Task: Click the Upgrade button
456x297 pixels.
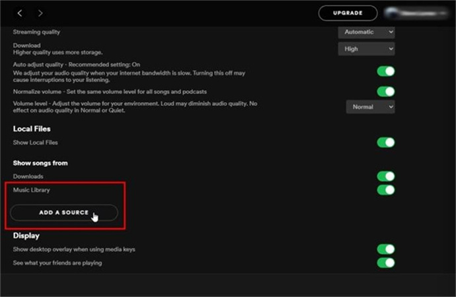Action: click(348, 13)
